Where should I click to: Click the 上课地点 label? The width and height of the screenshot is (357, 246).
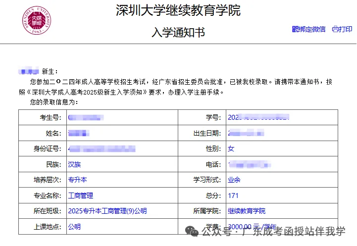pos(48,227)
